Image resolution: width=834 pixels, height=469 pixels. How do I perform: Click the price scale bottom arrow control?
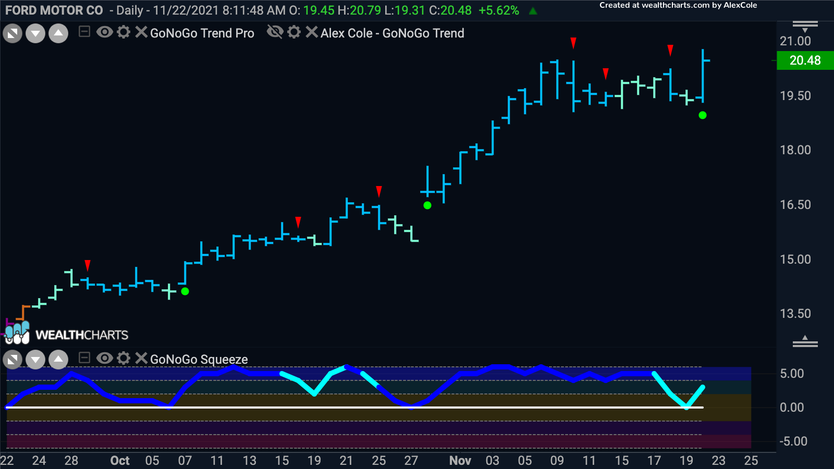click(x=805, y=341)
